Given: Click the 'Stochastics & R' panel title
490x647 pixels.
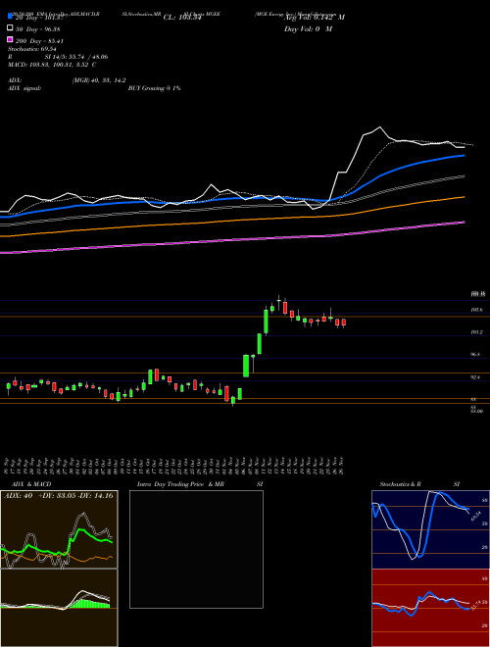Looking at the screenshot, I should (x=400, y=484).
